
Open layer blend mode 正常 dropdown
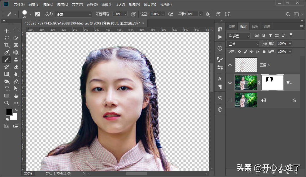click(x=243, y=44)
